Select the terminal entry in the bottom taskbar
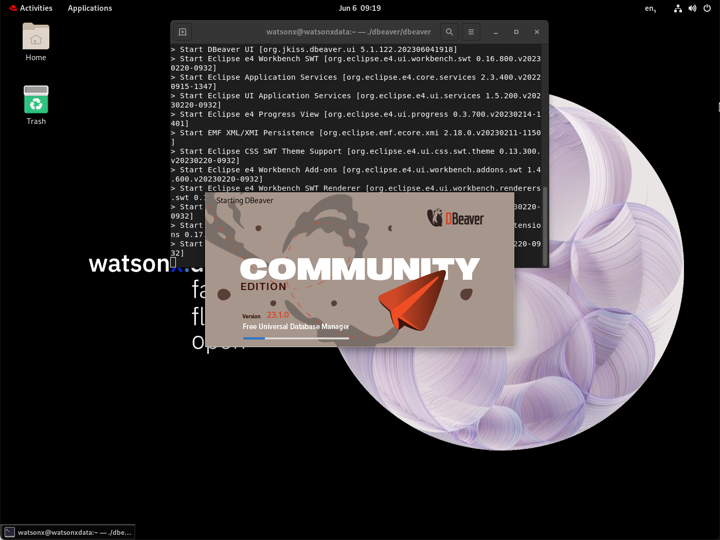Screen dimensions: 720x540 pyautogui.click(x=68, y=532)
